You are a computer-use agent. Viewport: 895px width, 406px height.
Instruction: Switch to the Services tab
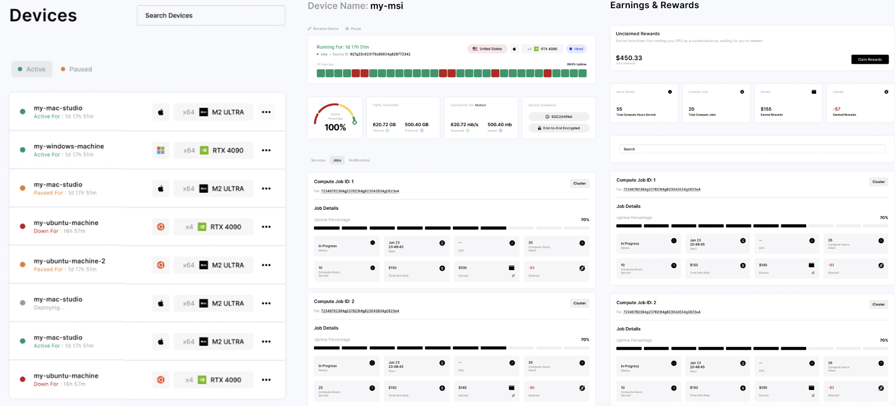coord(318,160)
